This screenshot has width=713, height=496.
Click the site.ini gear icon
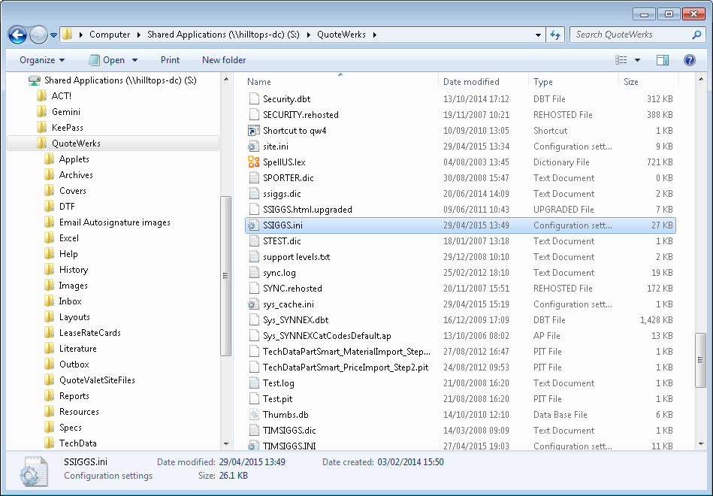point(254,147)
